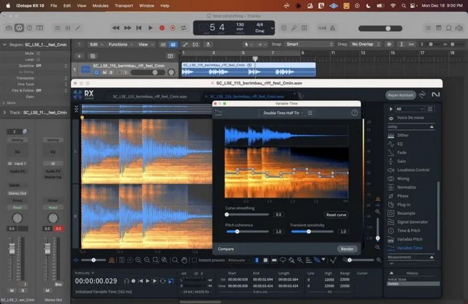Open the Signal Generator module
The image size is (468, 304).
point(412,222)
